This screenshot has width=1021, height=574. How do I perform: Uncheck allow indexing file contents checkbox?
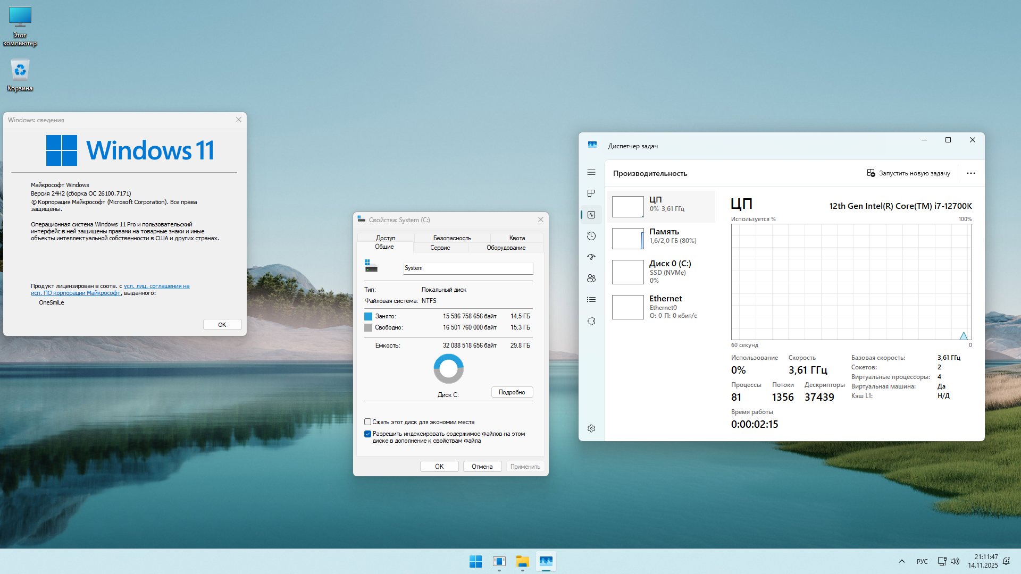(367, 434)
